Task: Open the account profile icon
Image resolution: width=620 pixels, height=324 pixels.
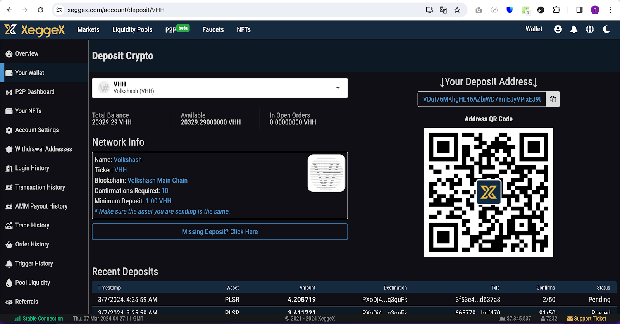Action: [x=558, y=29]
